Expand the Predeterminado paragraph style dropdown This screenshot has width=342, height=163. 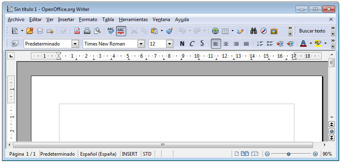point(75,44)
